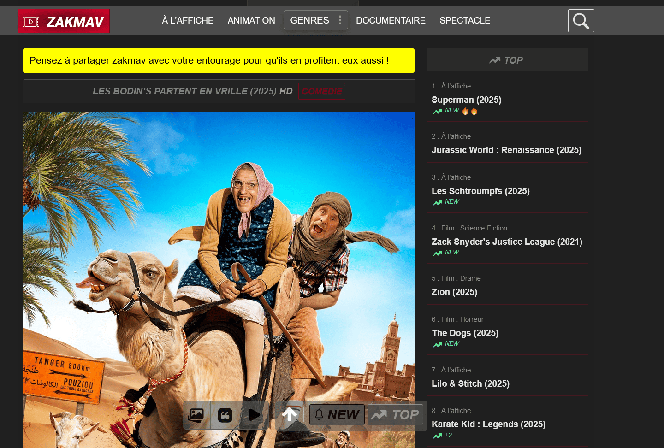The image size is (664, 448).
Task: Open the image gallery icon in floating bar
Action: click(x=196, y=415)
